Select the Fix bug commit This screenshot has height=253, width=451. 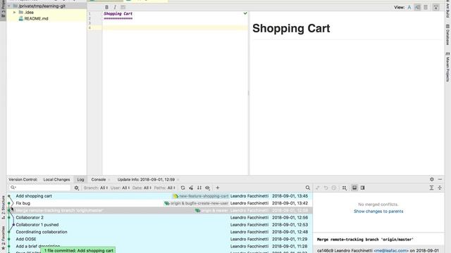tap(159, 203)
